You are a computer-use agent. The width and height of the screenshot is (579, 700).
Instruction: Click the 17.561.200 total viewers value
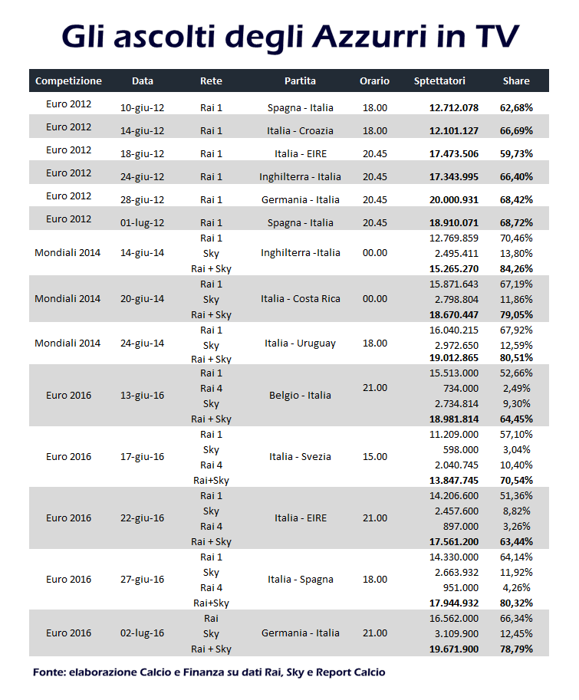coord(453,541)
